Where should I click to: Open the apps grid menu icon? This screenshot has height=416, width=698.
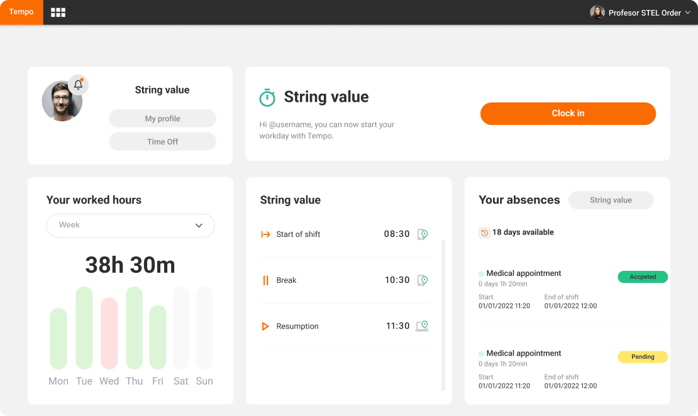[x=58, y=13]
